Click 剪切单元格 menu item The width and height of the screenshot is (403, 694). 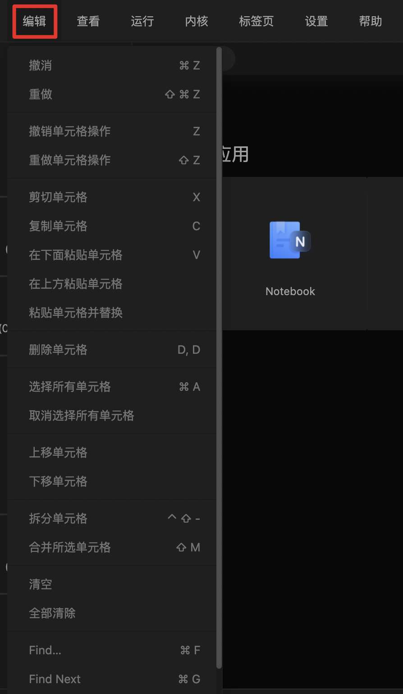pyautogui.click(x=112, y=197)
